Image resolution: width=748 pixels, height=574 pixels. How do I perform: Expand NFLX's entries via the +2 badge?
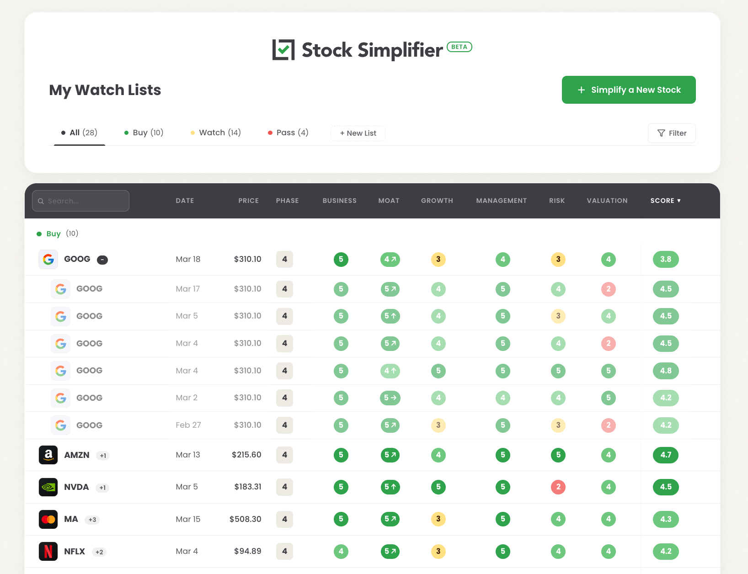point(99,552)
